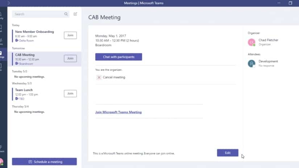Join the New Member Onboarding meeting

(x=70, y=35)
